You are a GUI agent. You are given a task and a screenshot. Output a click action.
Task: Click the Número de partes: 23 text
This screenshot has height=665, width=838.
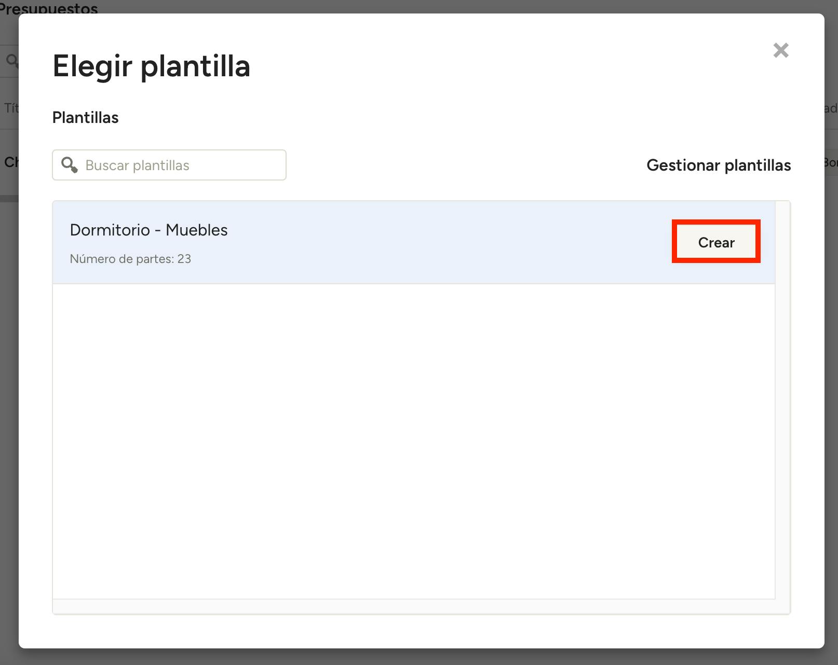[130, 259]
